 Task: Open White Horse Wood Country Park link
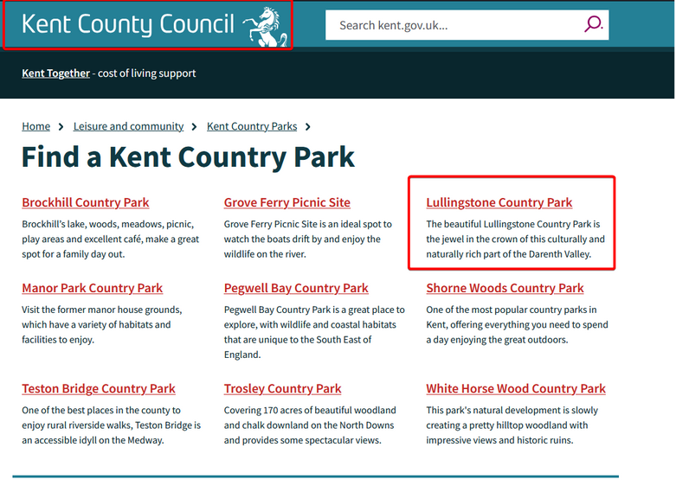[x=516, y=388]
